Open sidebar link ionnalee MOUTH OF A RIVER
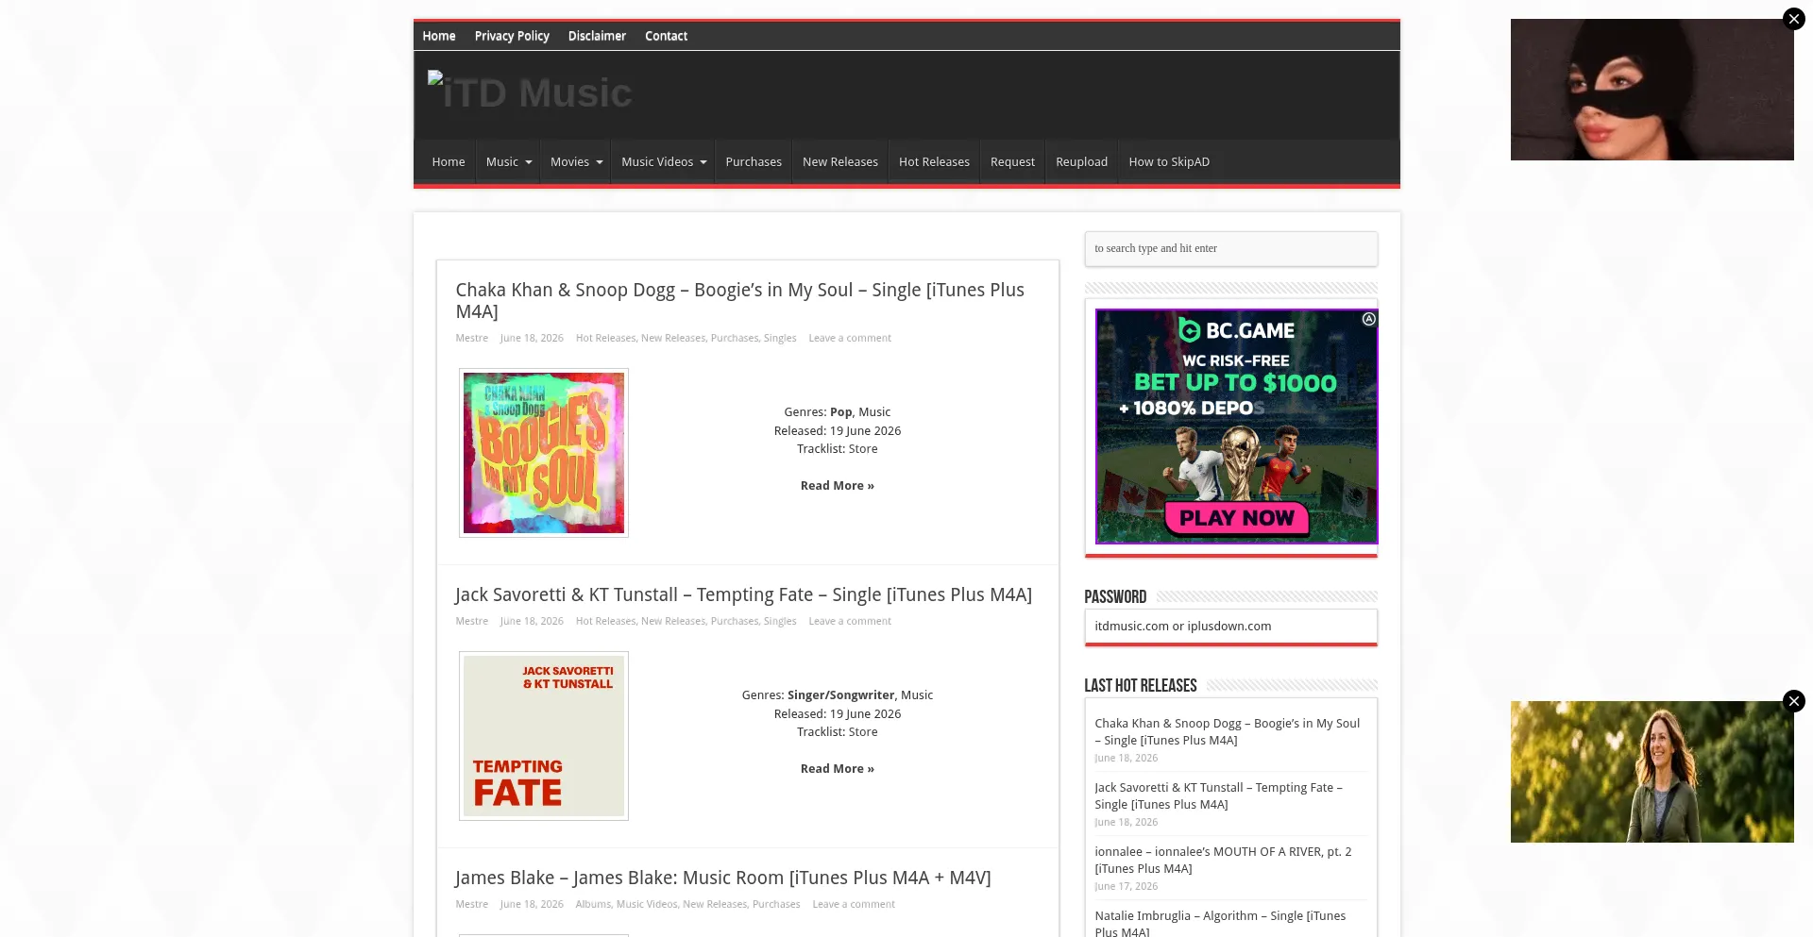 tap(1223, 861)
